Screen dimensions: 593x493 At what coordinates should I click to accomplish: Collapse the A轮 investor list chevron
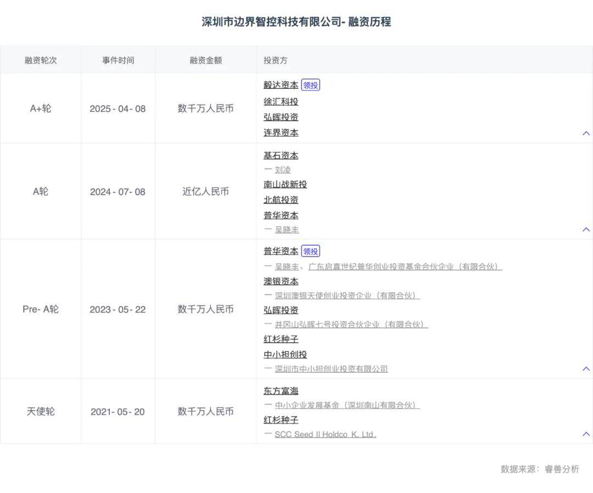[x=586, y=230]
